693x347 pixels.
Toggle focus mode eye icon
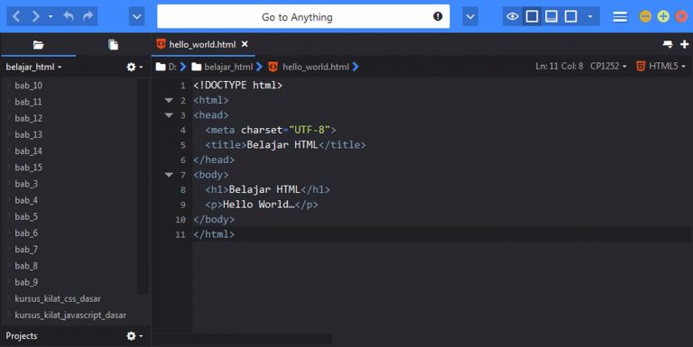pyautogui.click(x=513, y=17)
